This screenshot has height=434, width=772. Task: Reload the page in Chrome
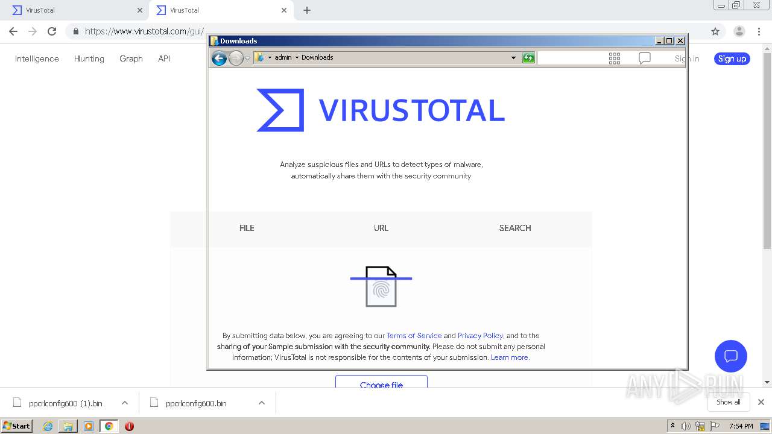pyautogui.click(x=52, y=31)
